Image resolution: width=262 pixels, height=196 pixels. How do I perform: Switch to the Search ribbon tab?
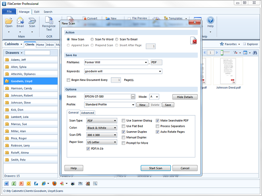(48, 12)
